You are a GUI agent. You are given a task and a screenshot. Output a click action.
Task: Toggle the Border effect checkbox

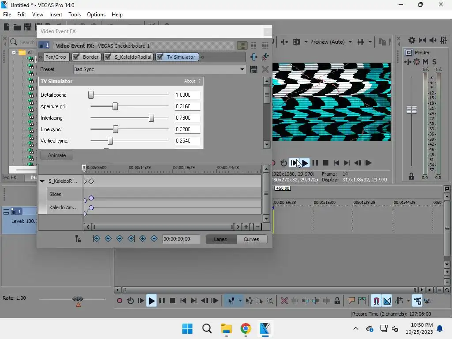76,57
